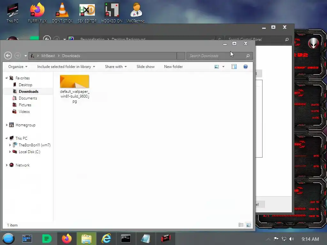The height and width of the screenshot is (245, 327).
Task: Create a New folder
Action: coord(173,67)
